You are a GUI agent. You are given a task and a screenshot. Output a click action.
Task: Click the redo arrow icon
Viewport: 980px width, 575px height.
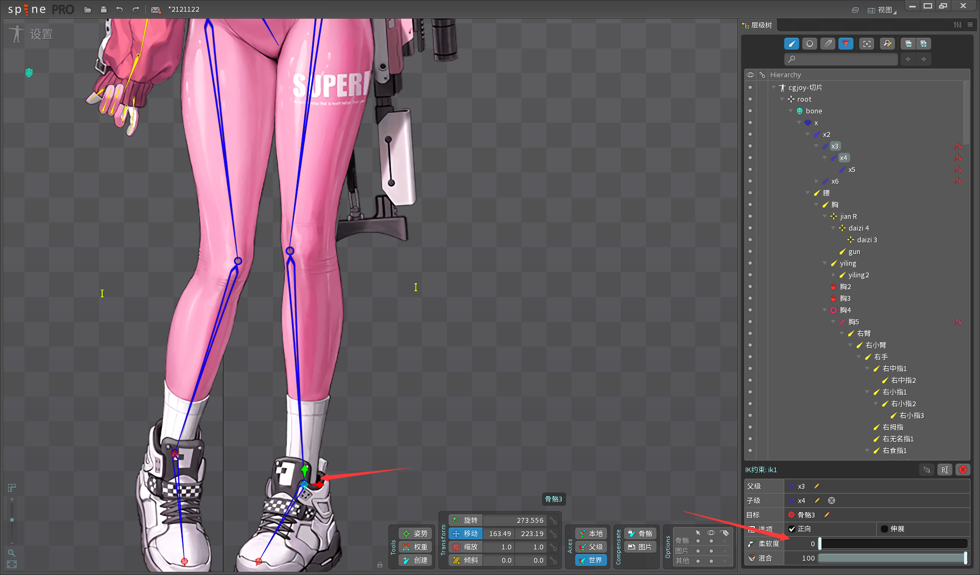(136, 10)
